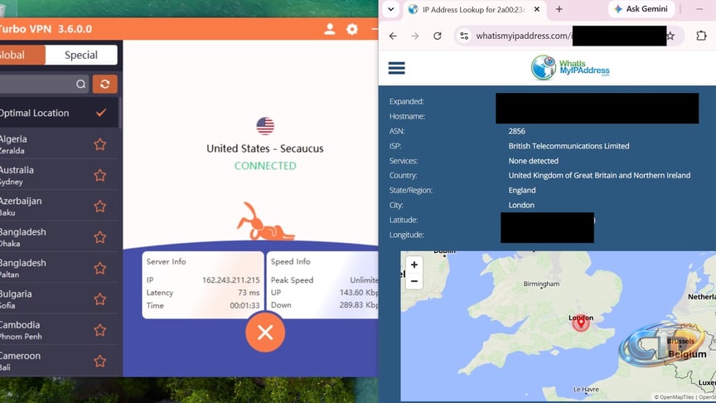Open Turbo VPN settings gear
The width and height of the screenshot is (716, 403).
pyautogui.click(x=352, y=29)
